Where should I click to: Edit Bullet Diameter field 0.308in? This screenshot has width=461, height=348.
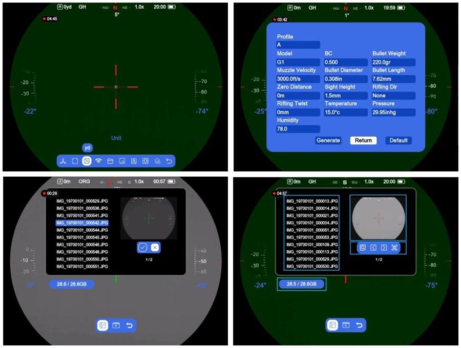(x=346, y=79)
